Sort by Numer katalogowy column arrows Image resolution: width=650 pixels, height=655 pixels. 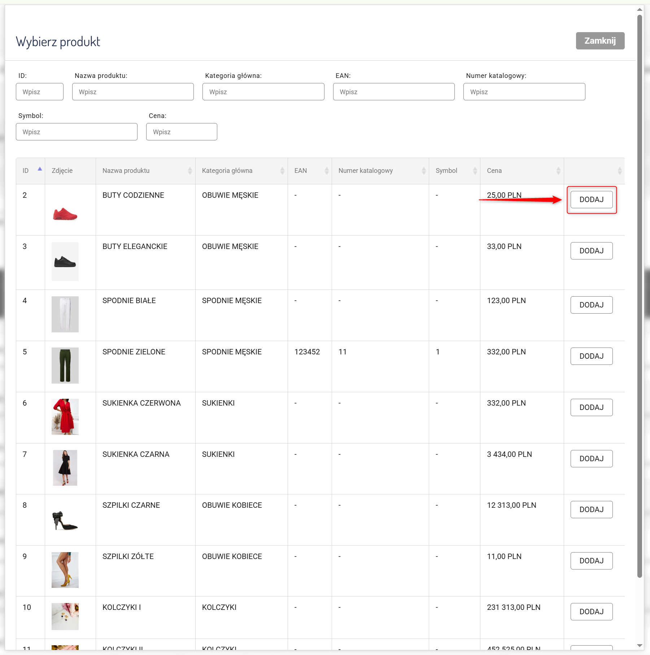(x=424, y=171)
